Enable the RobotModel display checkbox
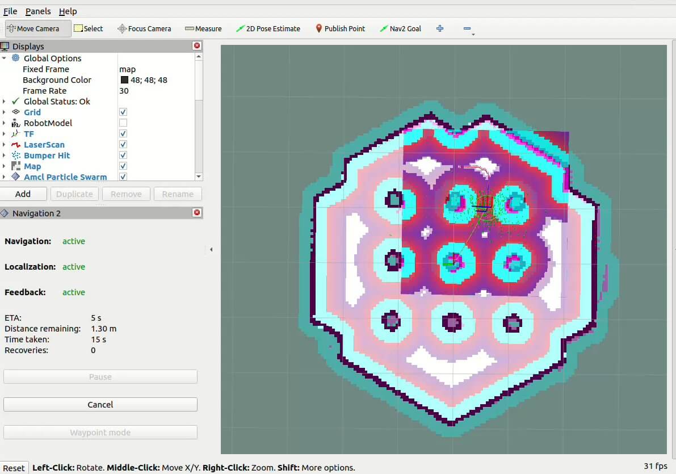 (x=123, y=123)
